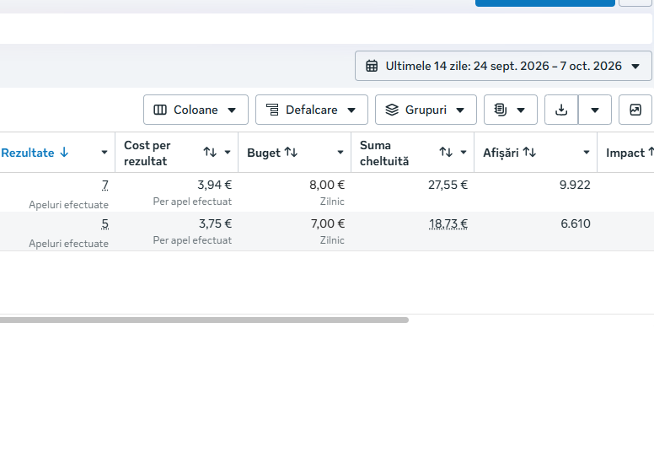Click the layers icon in the Grupuri button
This screenshot has height=468, width=654.
[x=392, y=110]
